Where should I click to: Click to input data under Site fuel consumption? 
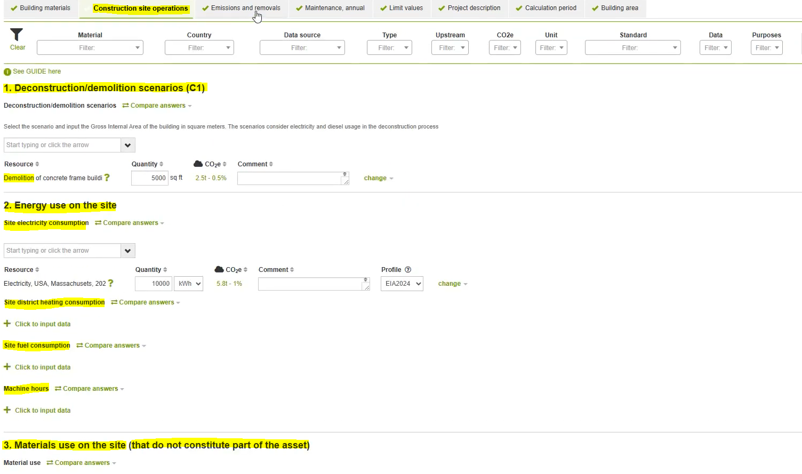pyautogui.click(x=42, y=367)
